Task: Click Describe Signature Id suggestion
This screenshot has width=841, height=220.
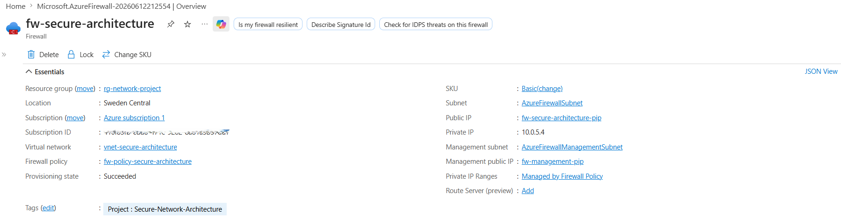Action: tap(341, 25)
